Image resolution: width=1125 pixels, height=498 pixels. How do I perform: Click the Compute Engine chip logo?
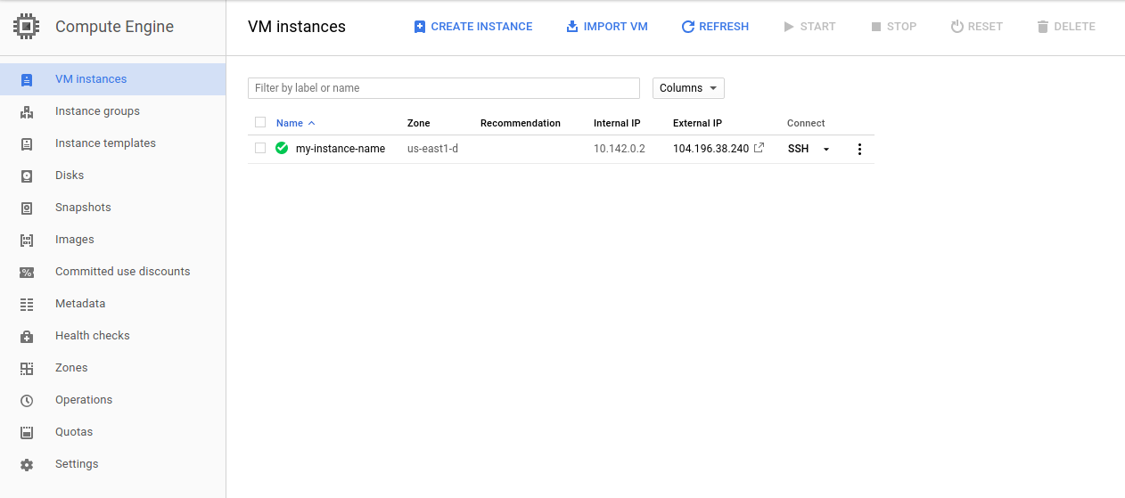point(27,27)
